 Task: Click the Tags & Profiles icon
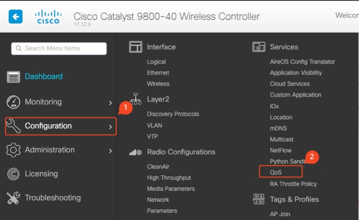click(259, 199)
